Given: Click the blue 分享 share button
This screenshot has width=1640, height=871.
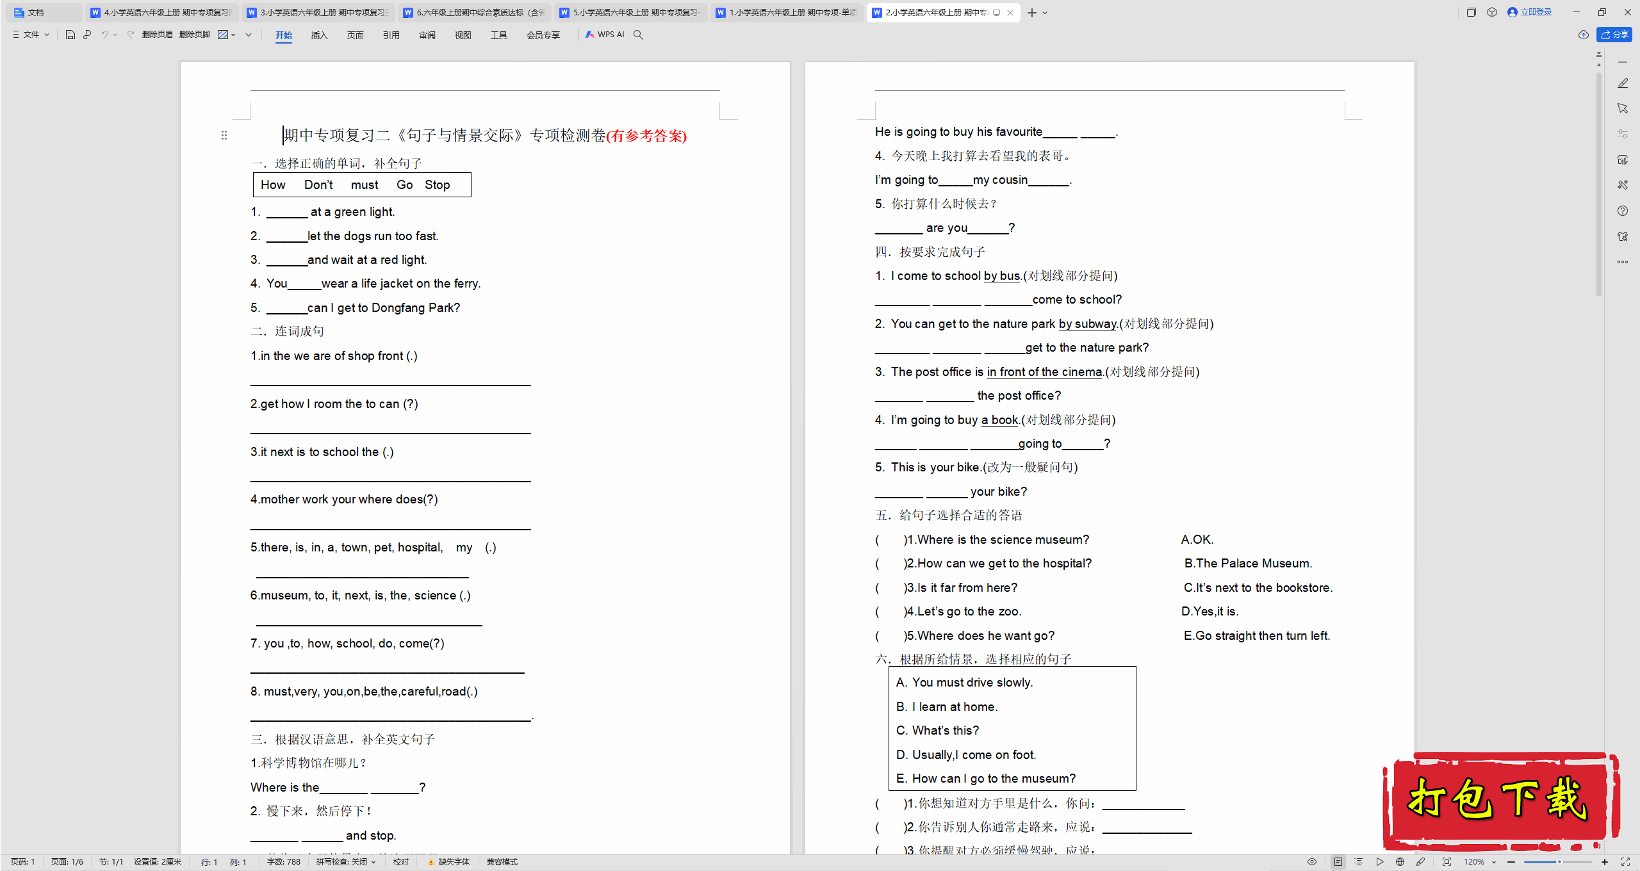Looking at the screenshot, I should pyautogui.click(x=1614, y=35).
